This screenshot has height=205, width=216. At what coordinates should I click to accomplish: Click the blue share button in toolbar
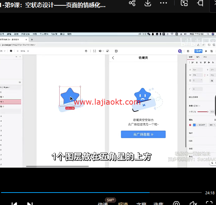(198, 51)
